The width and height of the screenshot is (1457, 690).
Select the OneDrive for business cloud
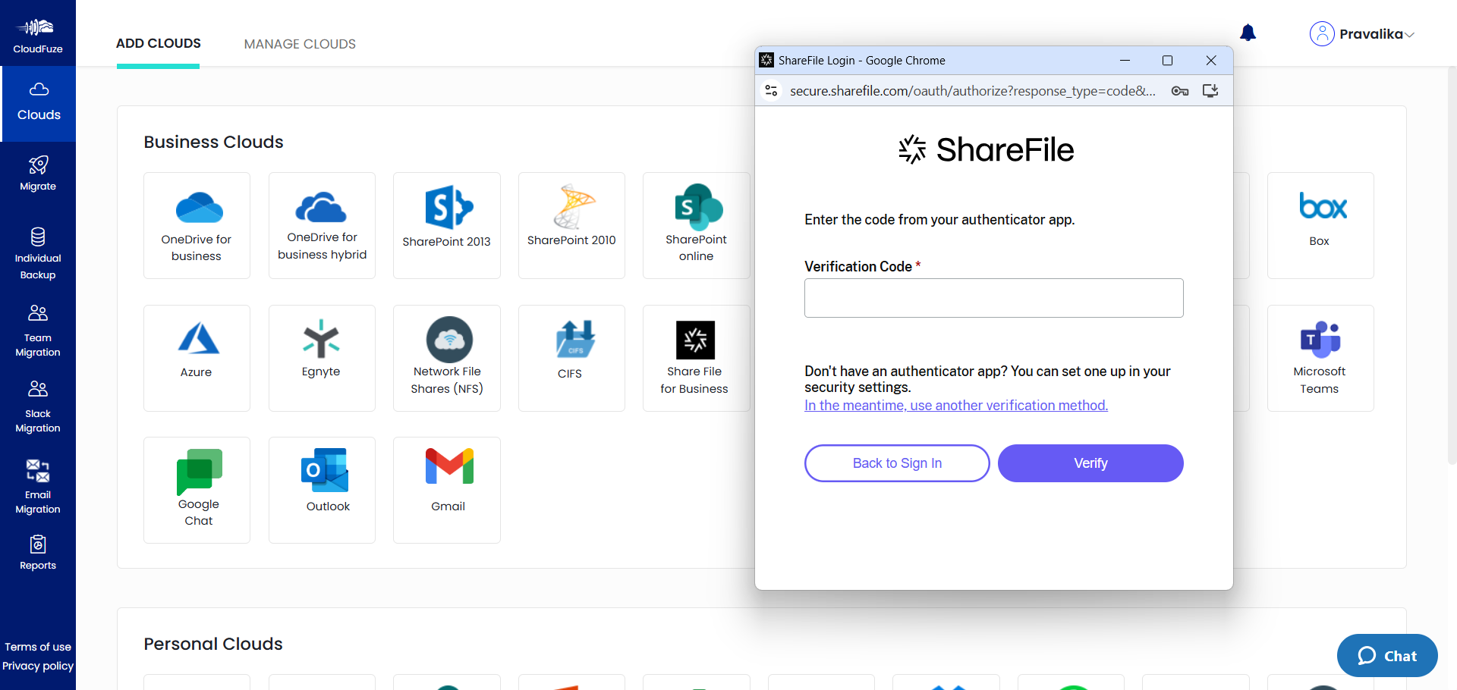pos(197,225)
